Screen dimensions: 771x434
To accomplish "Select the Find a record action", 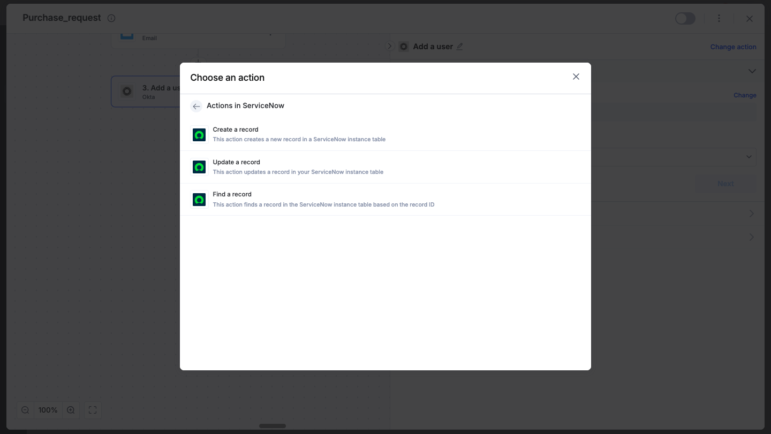I will point(385,200).
